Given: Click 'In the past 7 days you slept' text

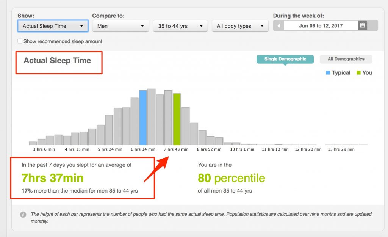Looking at the screenshot, I should (x=77, y=165).
